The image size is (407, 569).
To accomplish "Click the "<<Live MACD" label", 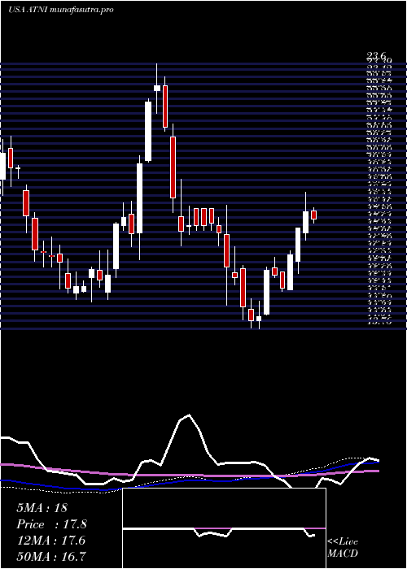I will point(343,548).
